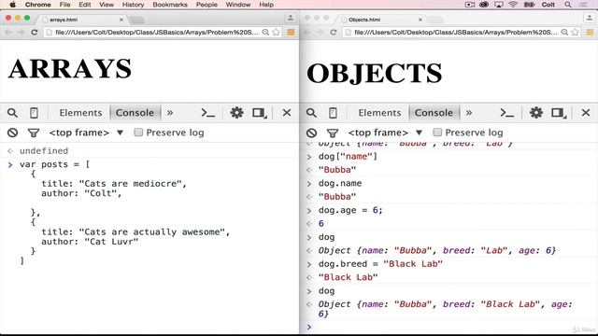Change the dock side in the Objects.html DevTools
This screenshot has width=598, height=336.
[x=559, y=113]
